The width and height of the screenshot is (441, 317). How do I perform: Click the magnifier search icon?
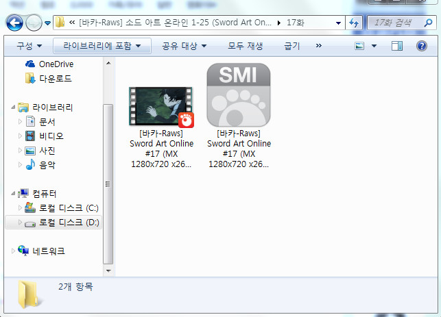tap(429, 23)
